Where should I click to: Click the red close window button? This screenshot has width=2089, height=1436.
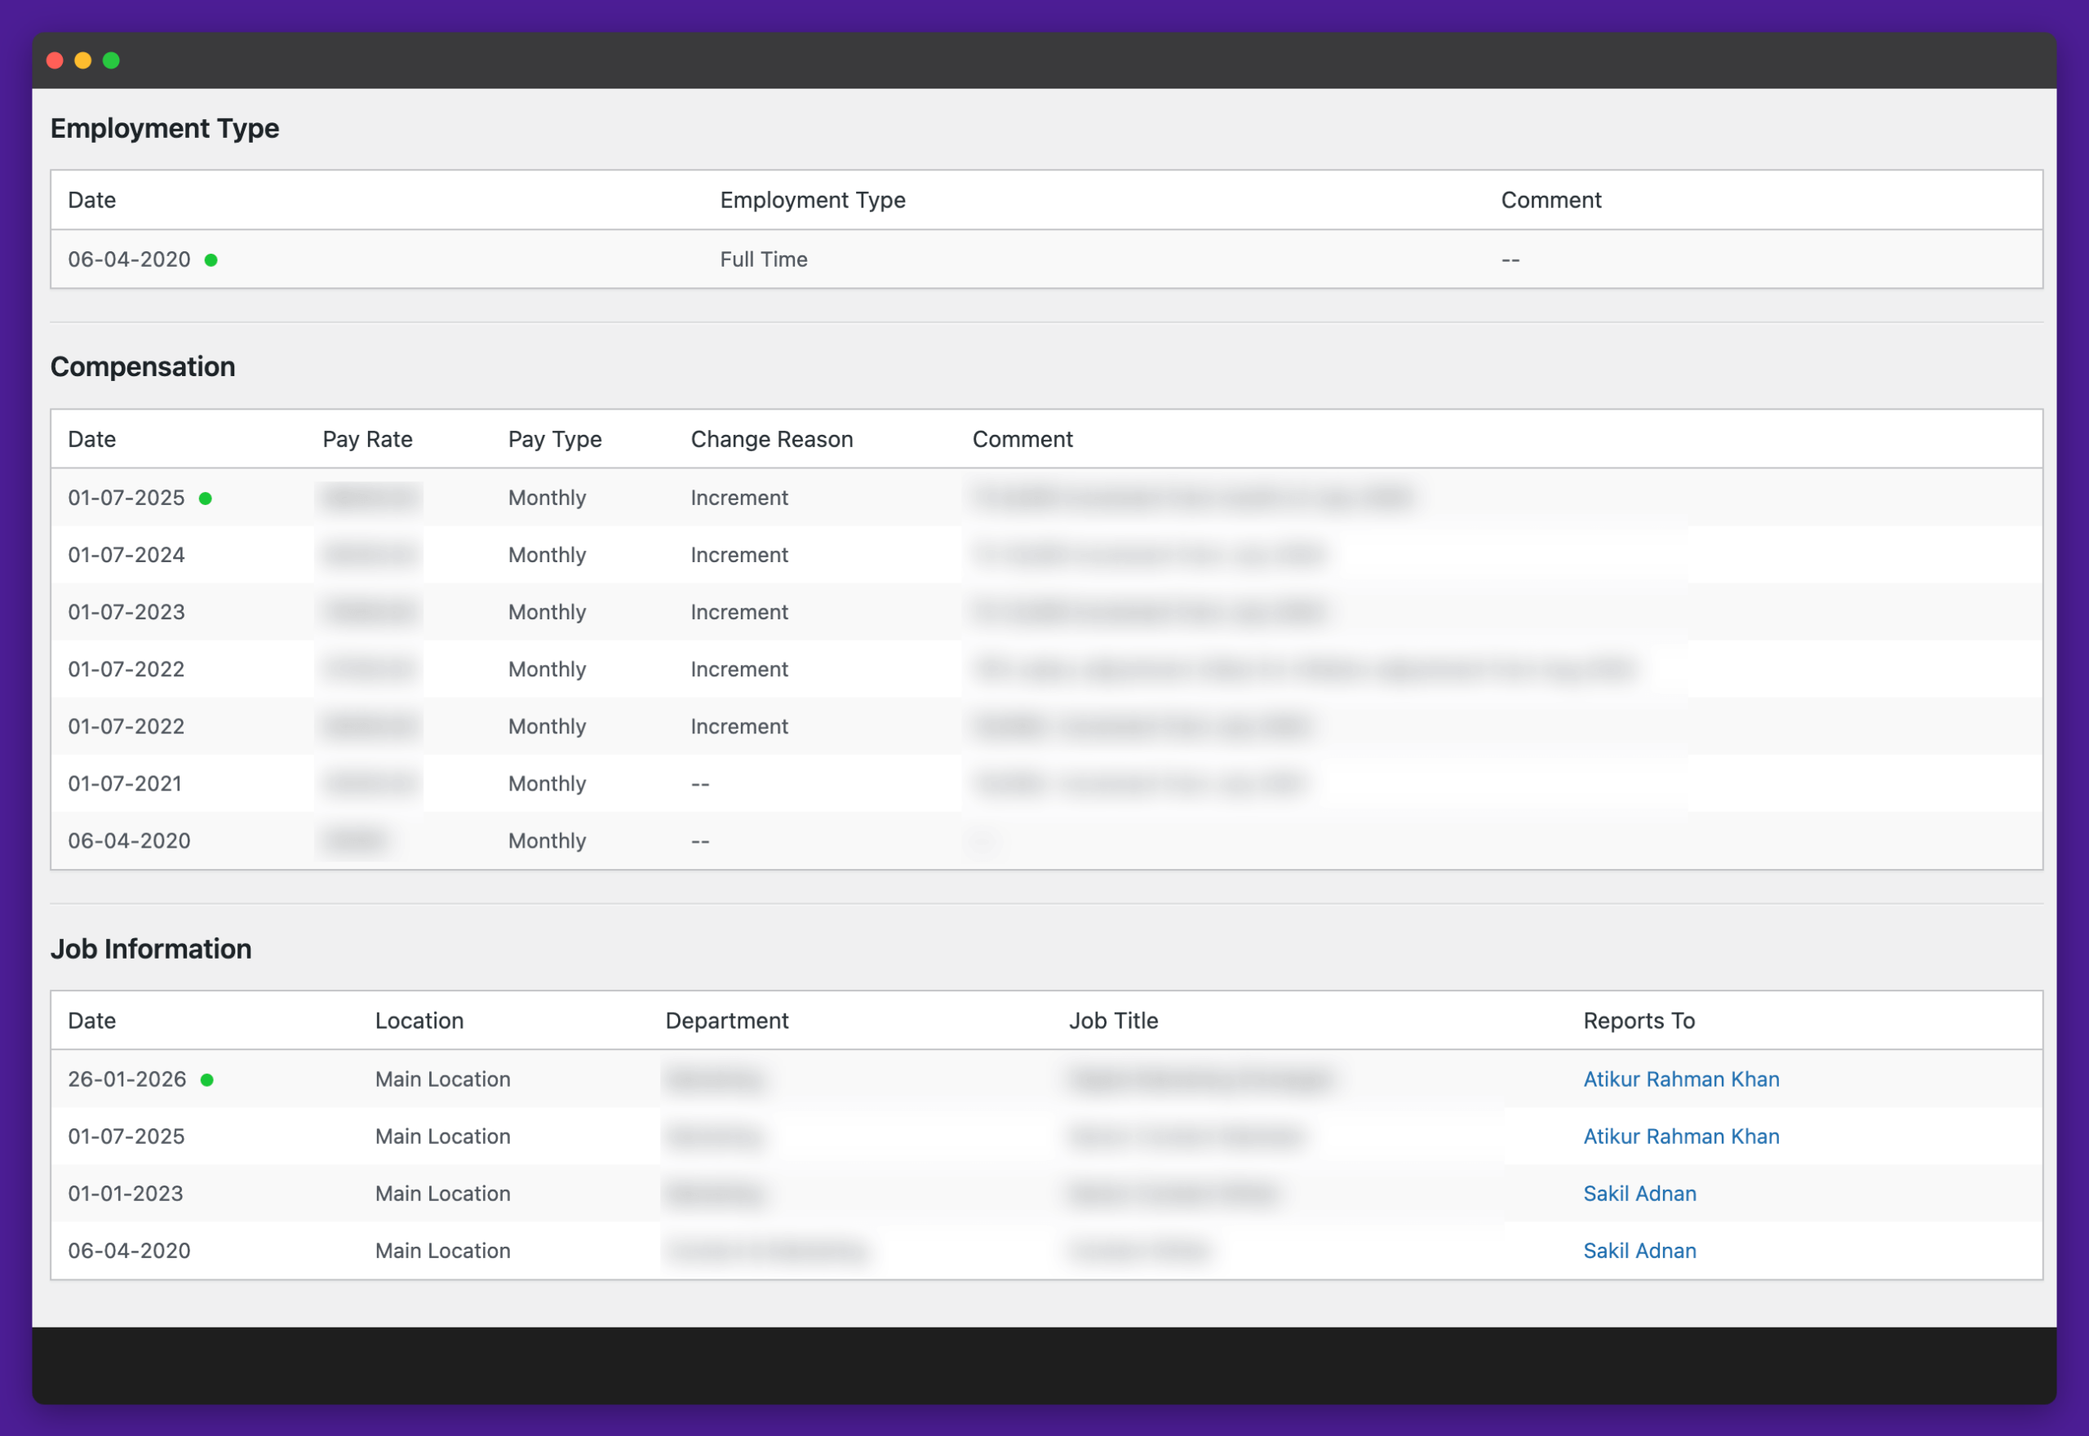point(55,60)
